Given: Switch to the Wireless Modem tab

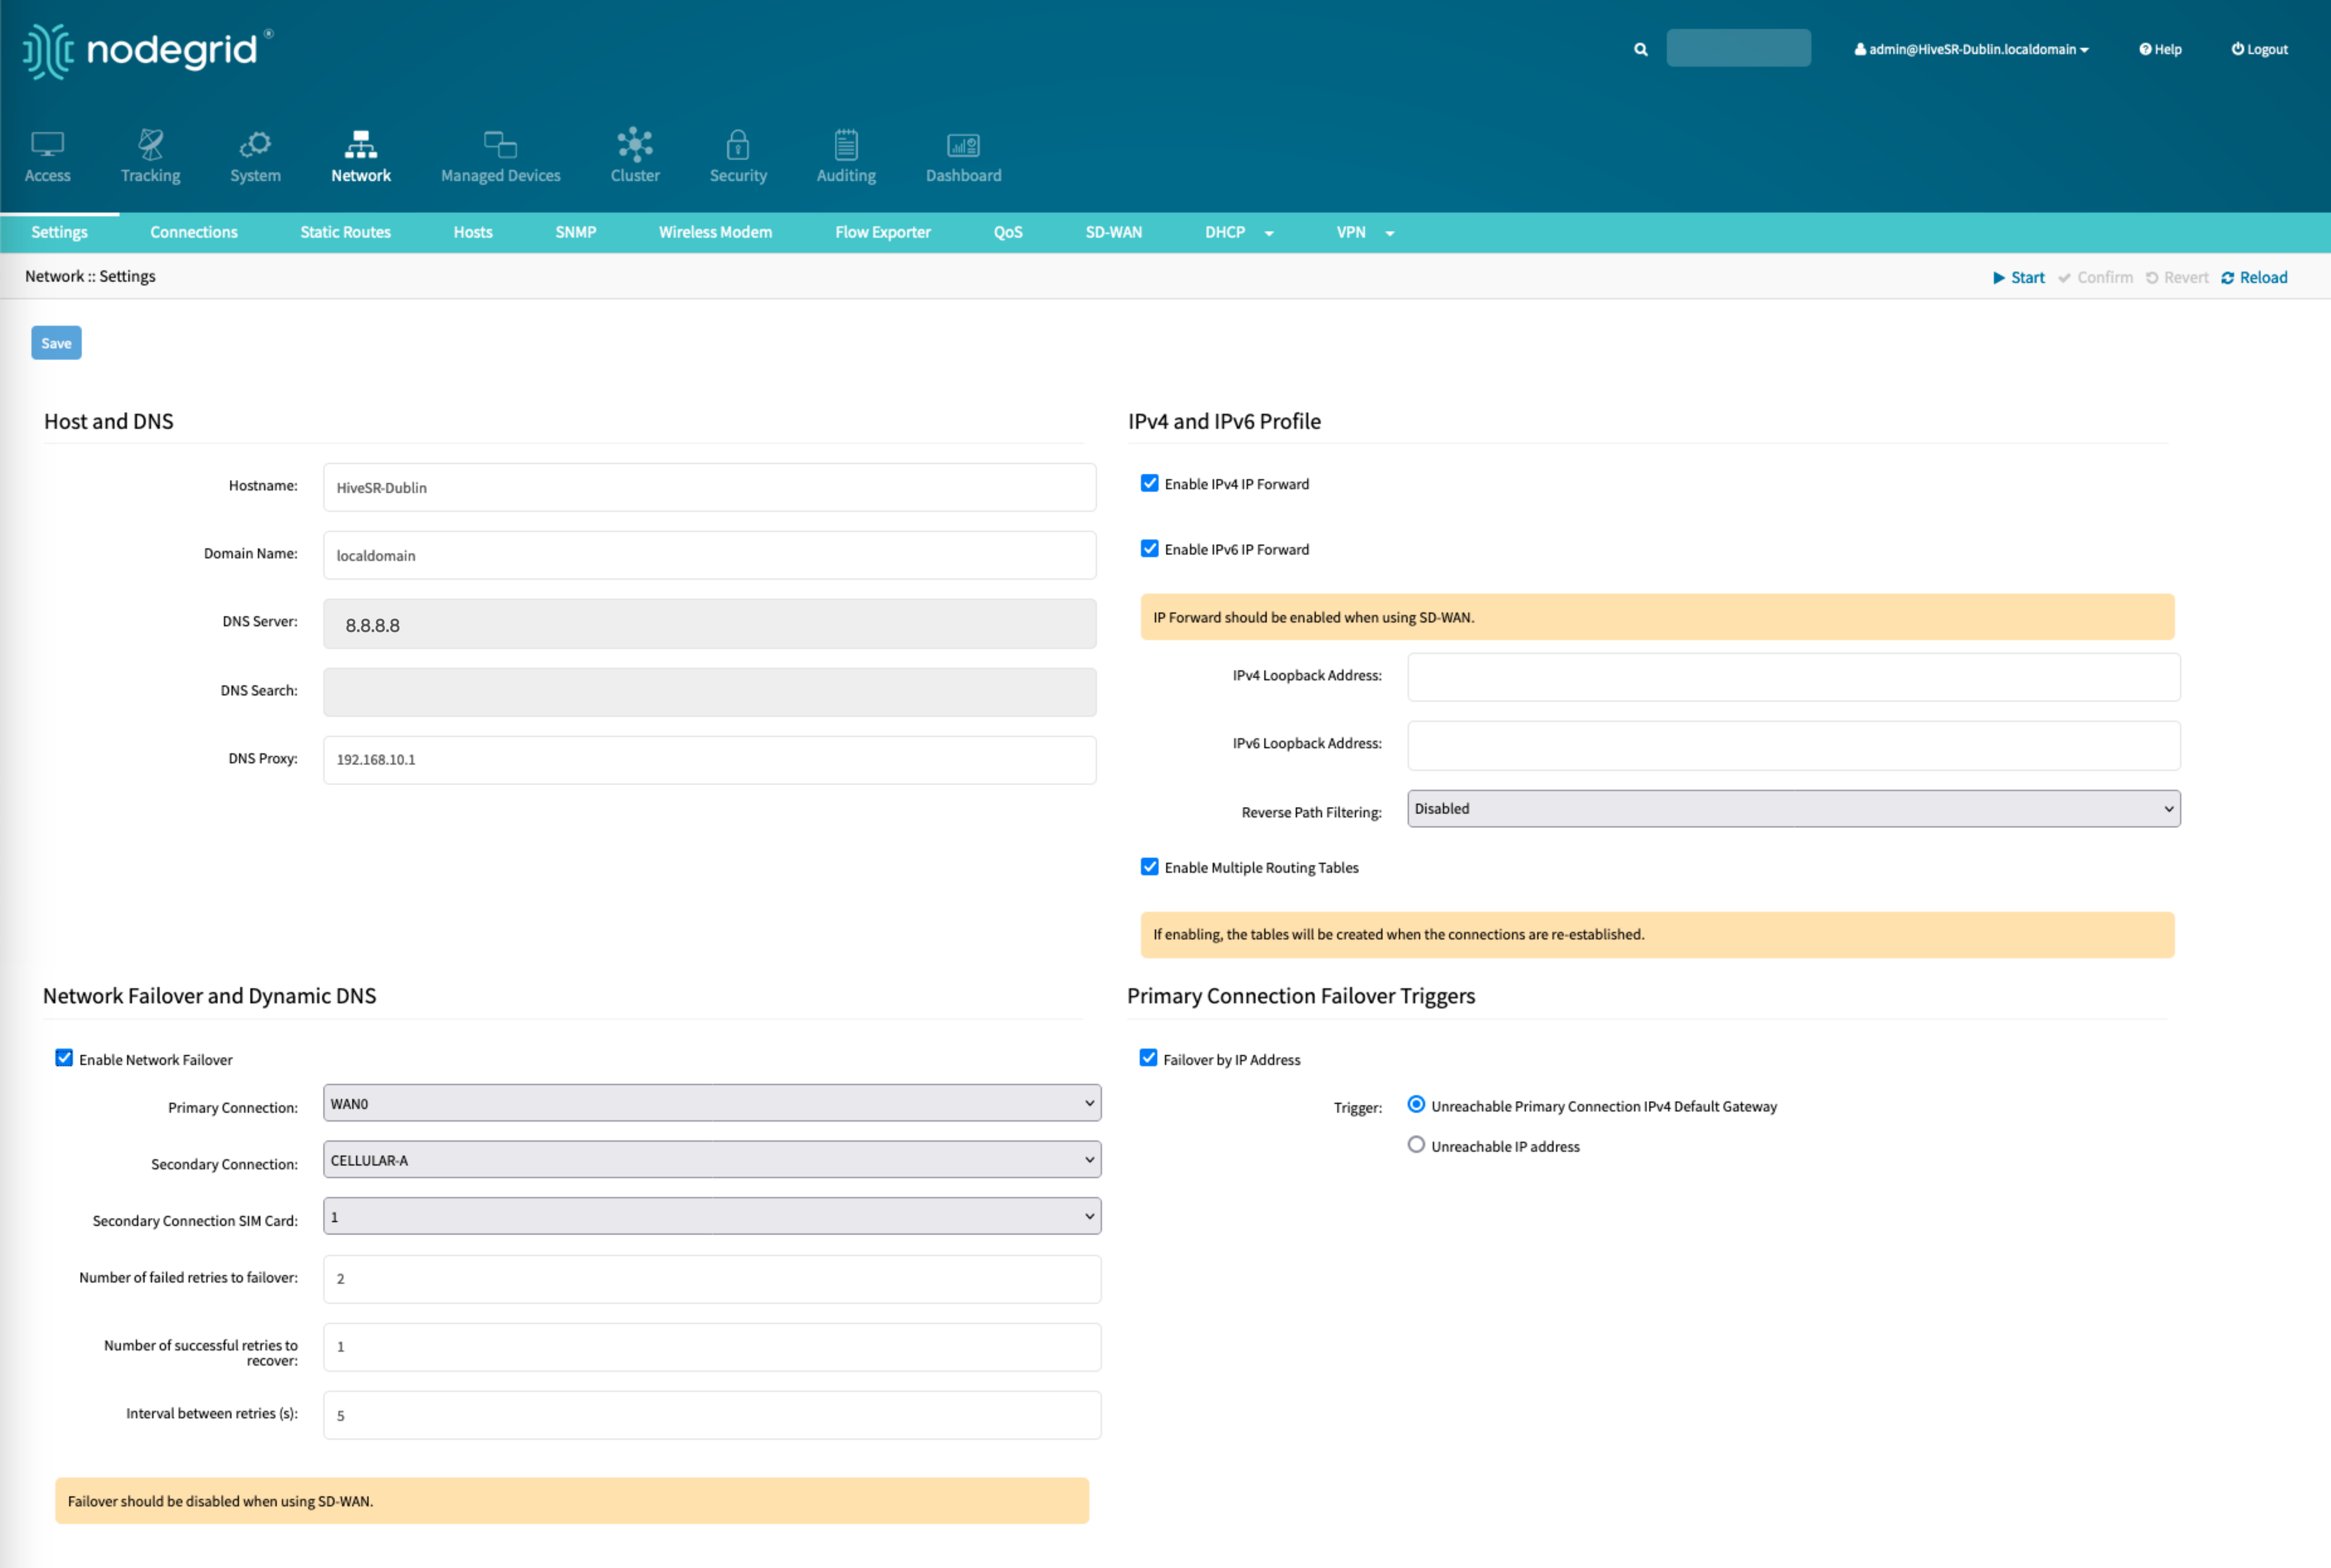Looking at the screenshot, I should pos(715,232).
